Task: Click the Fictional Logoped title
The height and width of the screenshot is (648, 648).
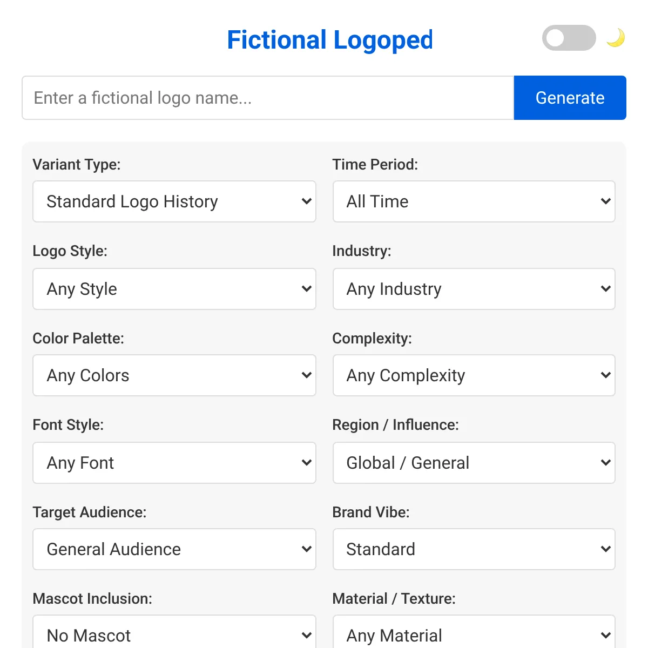Action: click(330, 40)
